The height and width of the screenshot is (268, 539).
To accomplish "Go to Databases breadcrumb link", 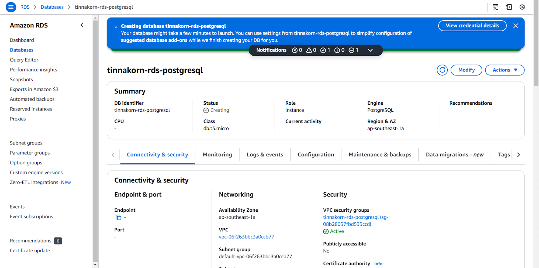I will point(52,7).
